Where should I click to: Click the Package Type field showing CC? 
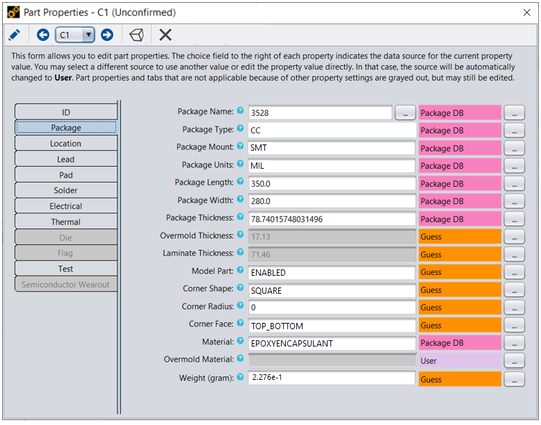tap(332, 131)
